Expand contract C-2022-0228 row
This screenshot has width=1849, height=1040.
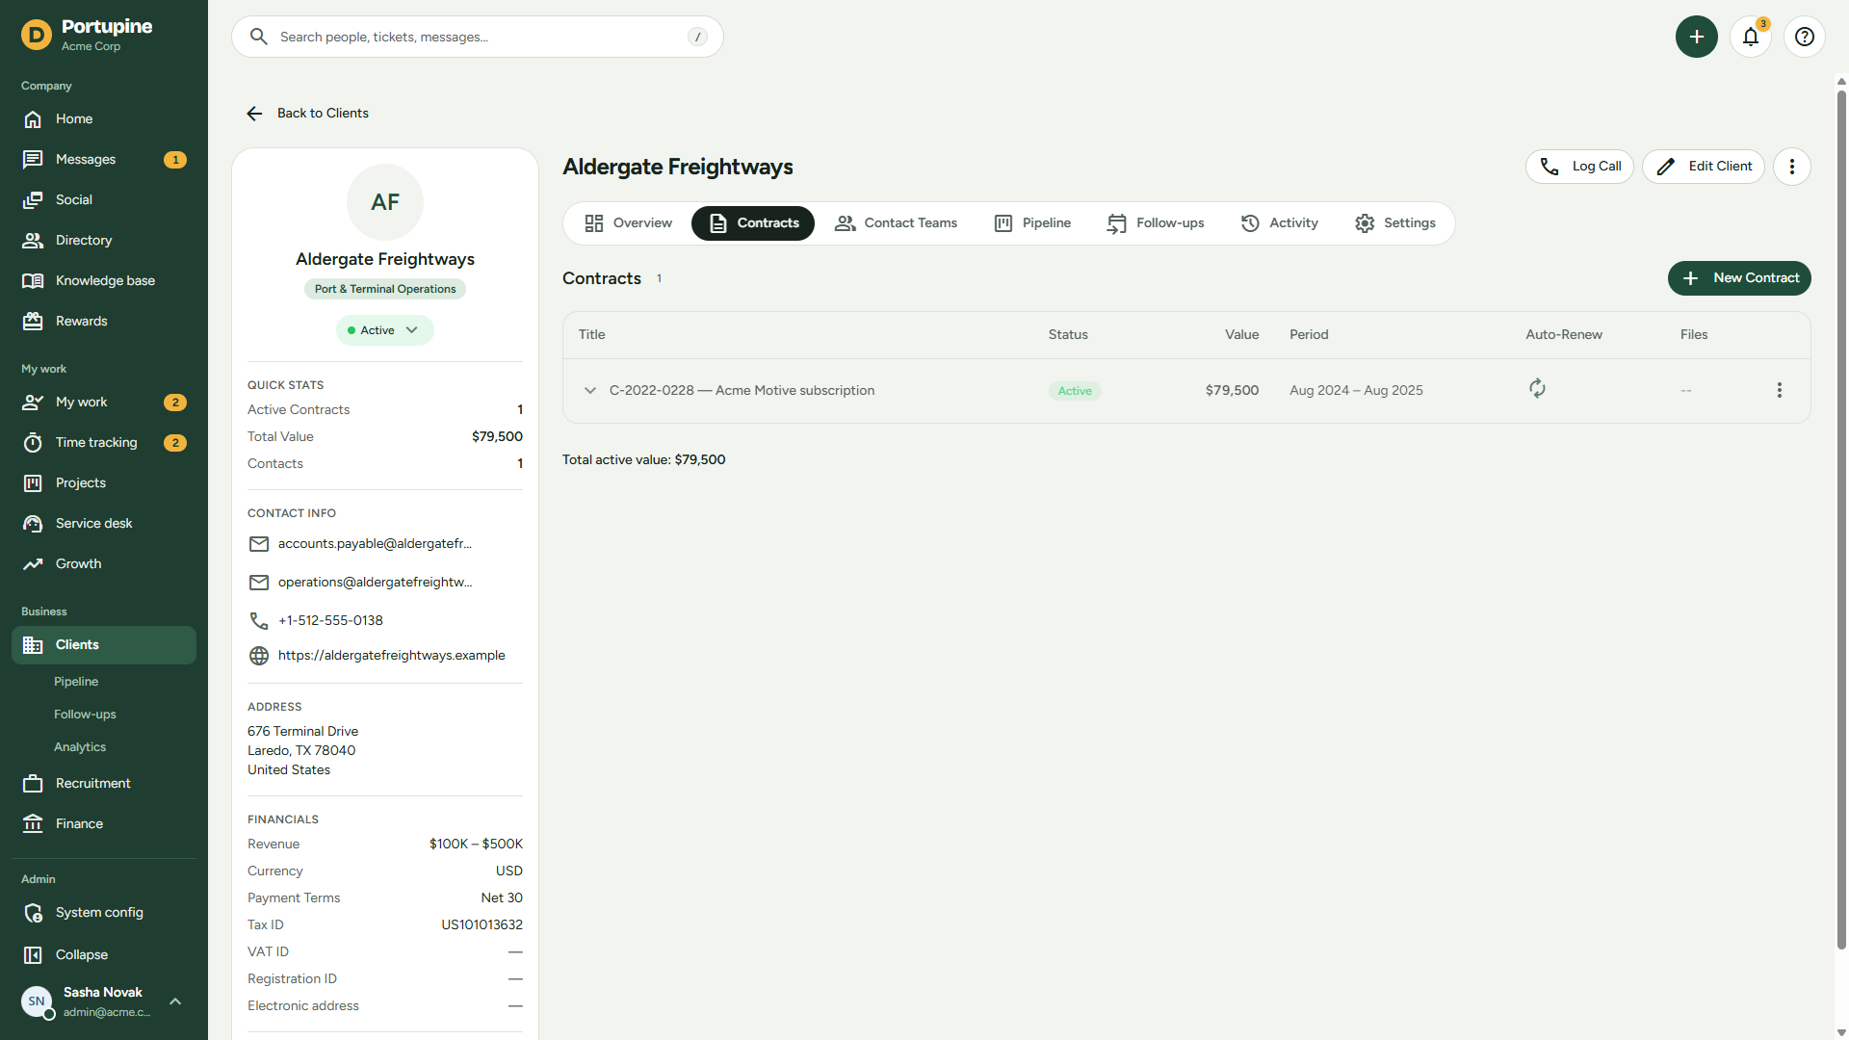point(590,390)
